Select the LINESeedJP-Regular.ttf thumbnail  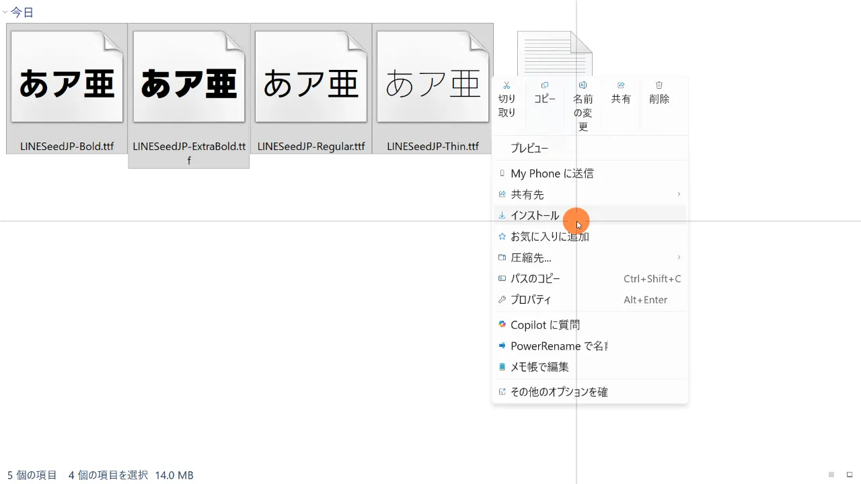pyautogui.click(x=310, y=77)
